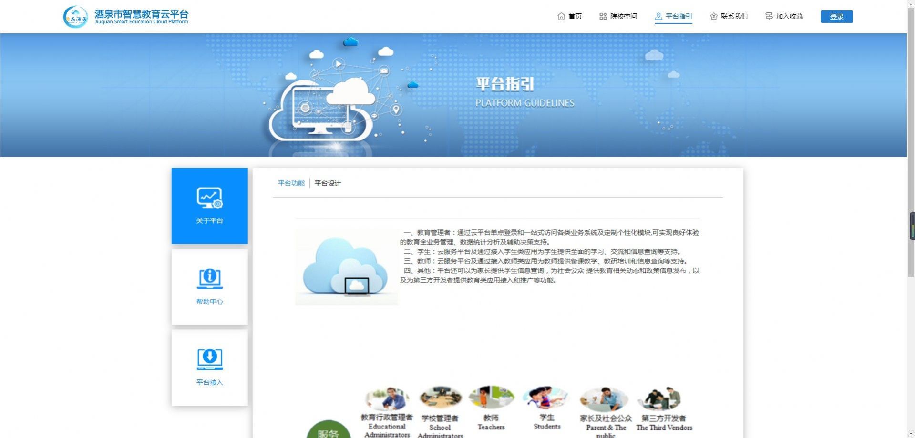Open the 联系我们 menu item
Image resolution: width=915 pixels, height=438 pixels.
[734, 16]
